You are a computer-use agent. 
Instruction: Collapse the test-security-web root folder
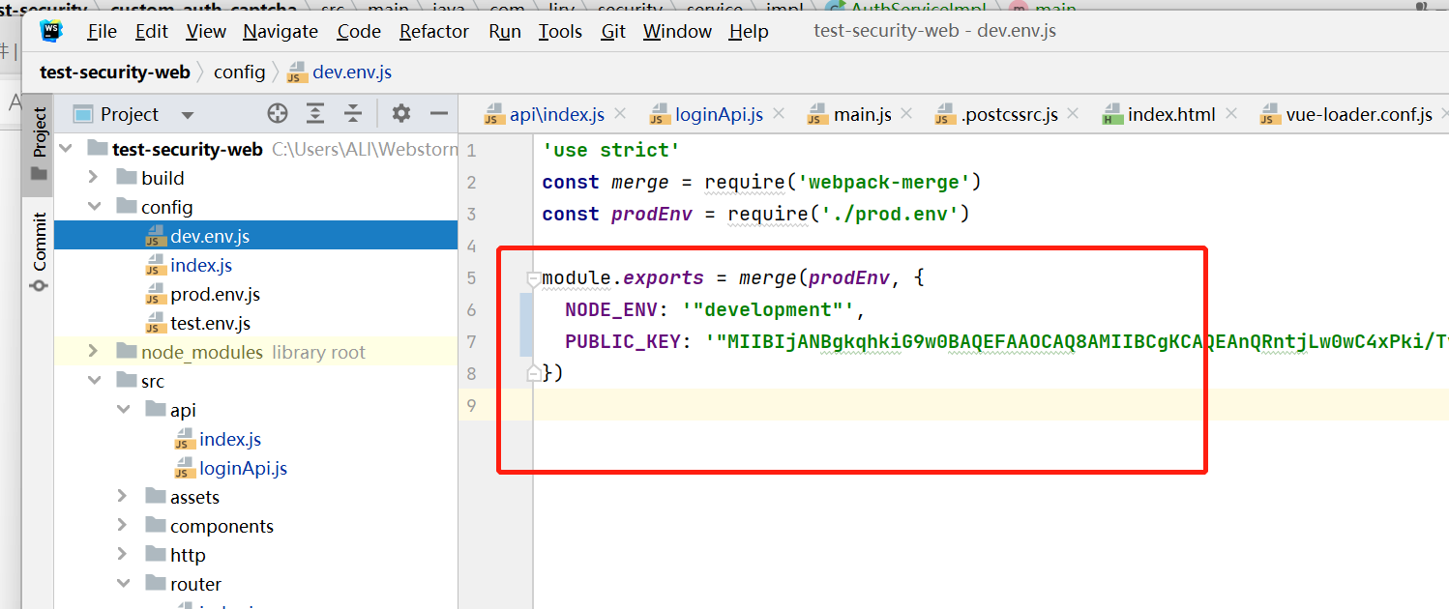[x=66, y=149]
